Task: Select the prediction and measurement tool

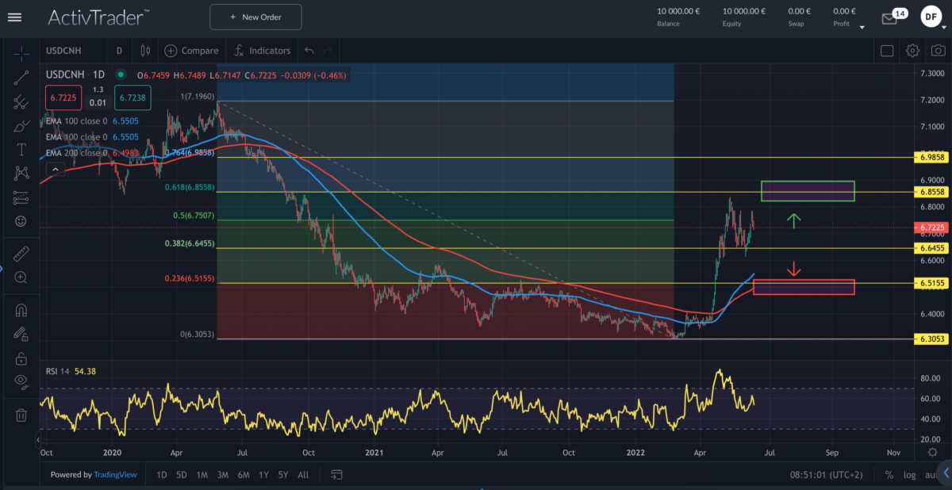Action: tap(21, 197)
